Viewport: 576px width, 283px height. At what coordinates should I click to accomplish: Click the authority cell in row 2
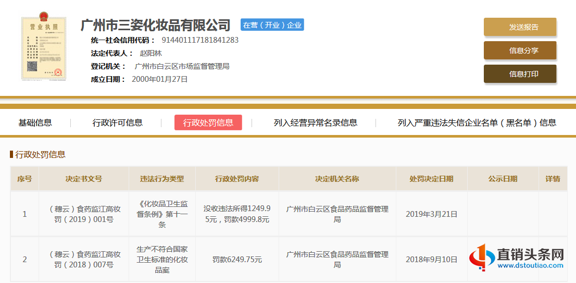tap(337, 260)
